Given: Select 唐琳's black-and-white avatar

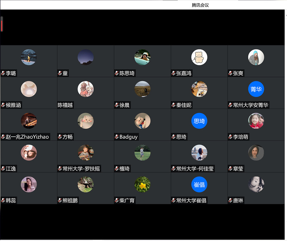Looking at the screenshot, I should [x=256, y=185].
